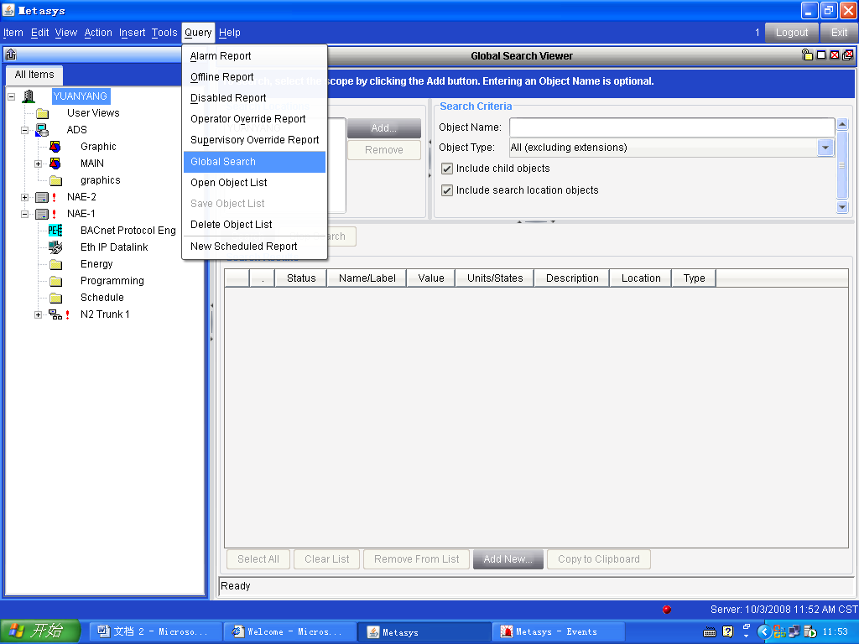Viewport: 859px width, 644px height.
Task: Select Global Search from Query menu
Action: tap(223, 162)
